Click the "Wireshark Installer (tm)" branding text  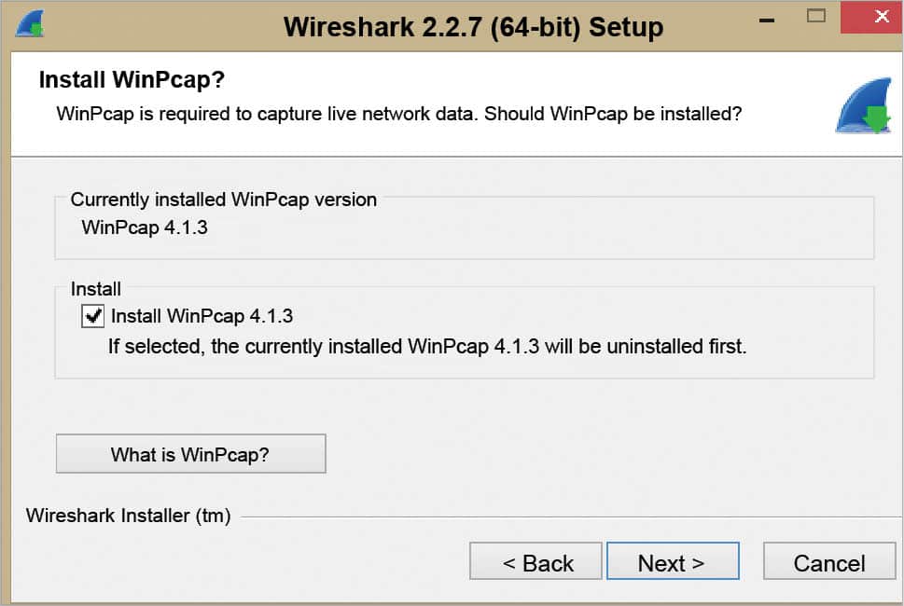point(128,516)
